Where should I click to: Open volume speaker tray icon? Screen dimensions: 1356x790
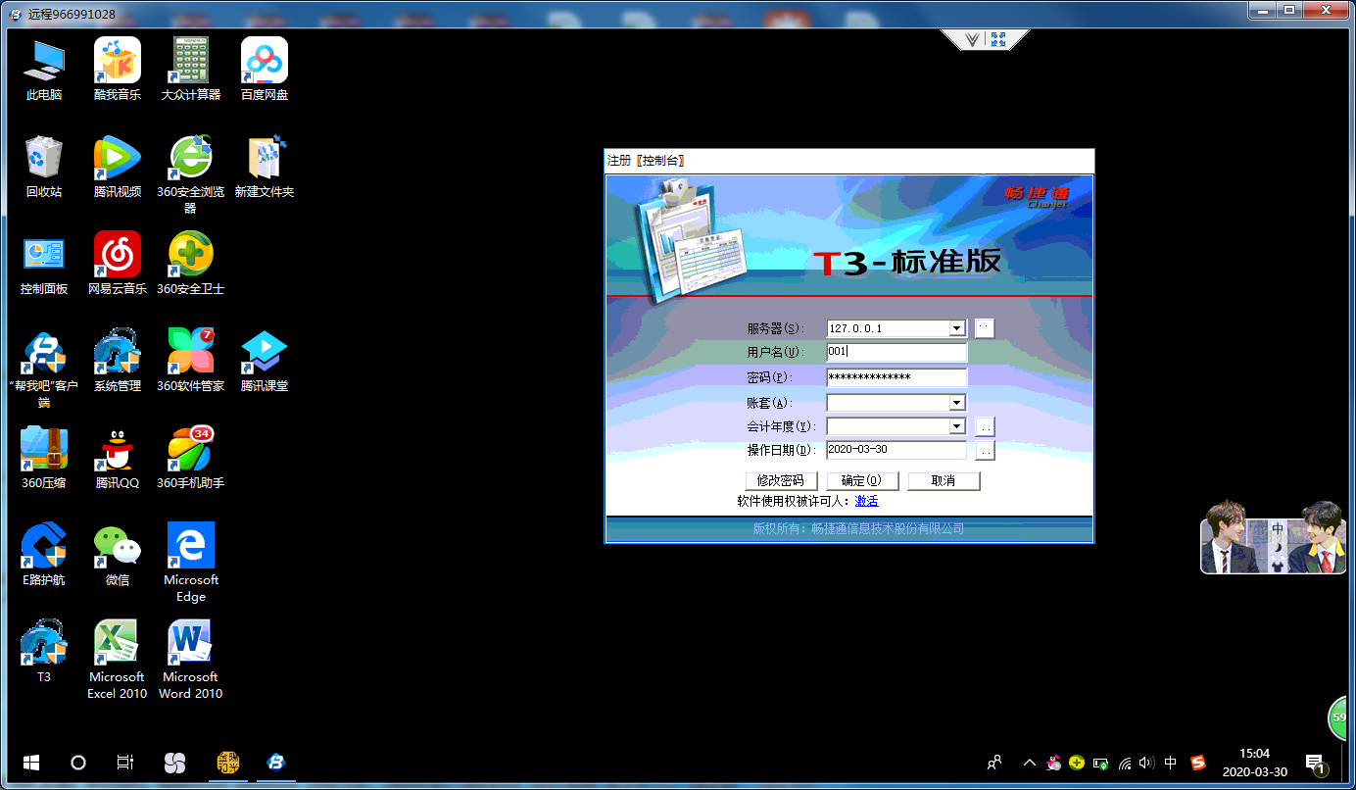click(1147, 763)
